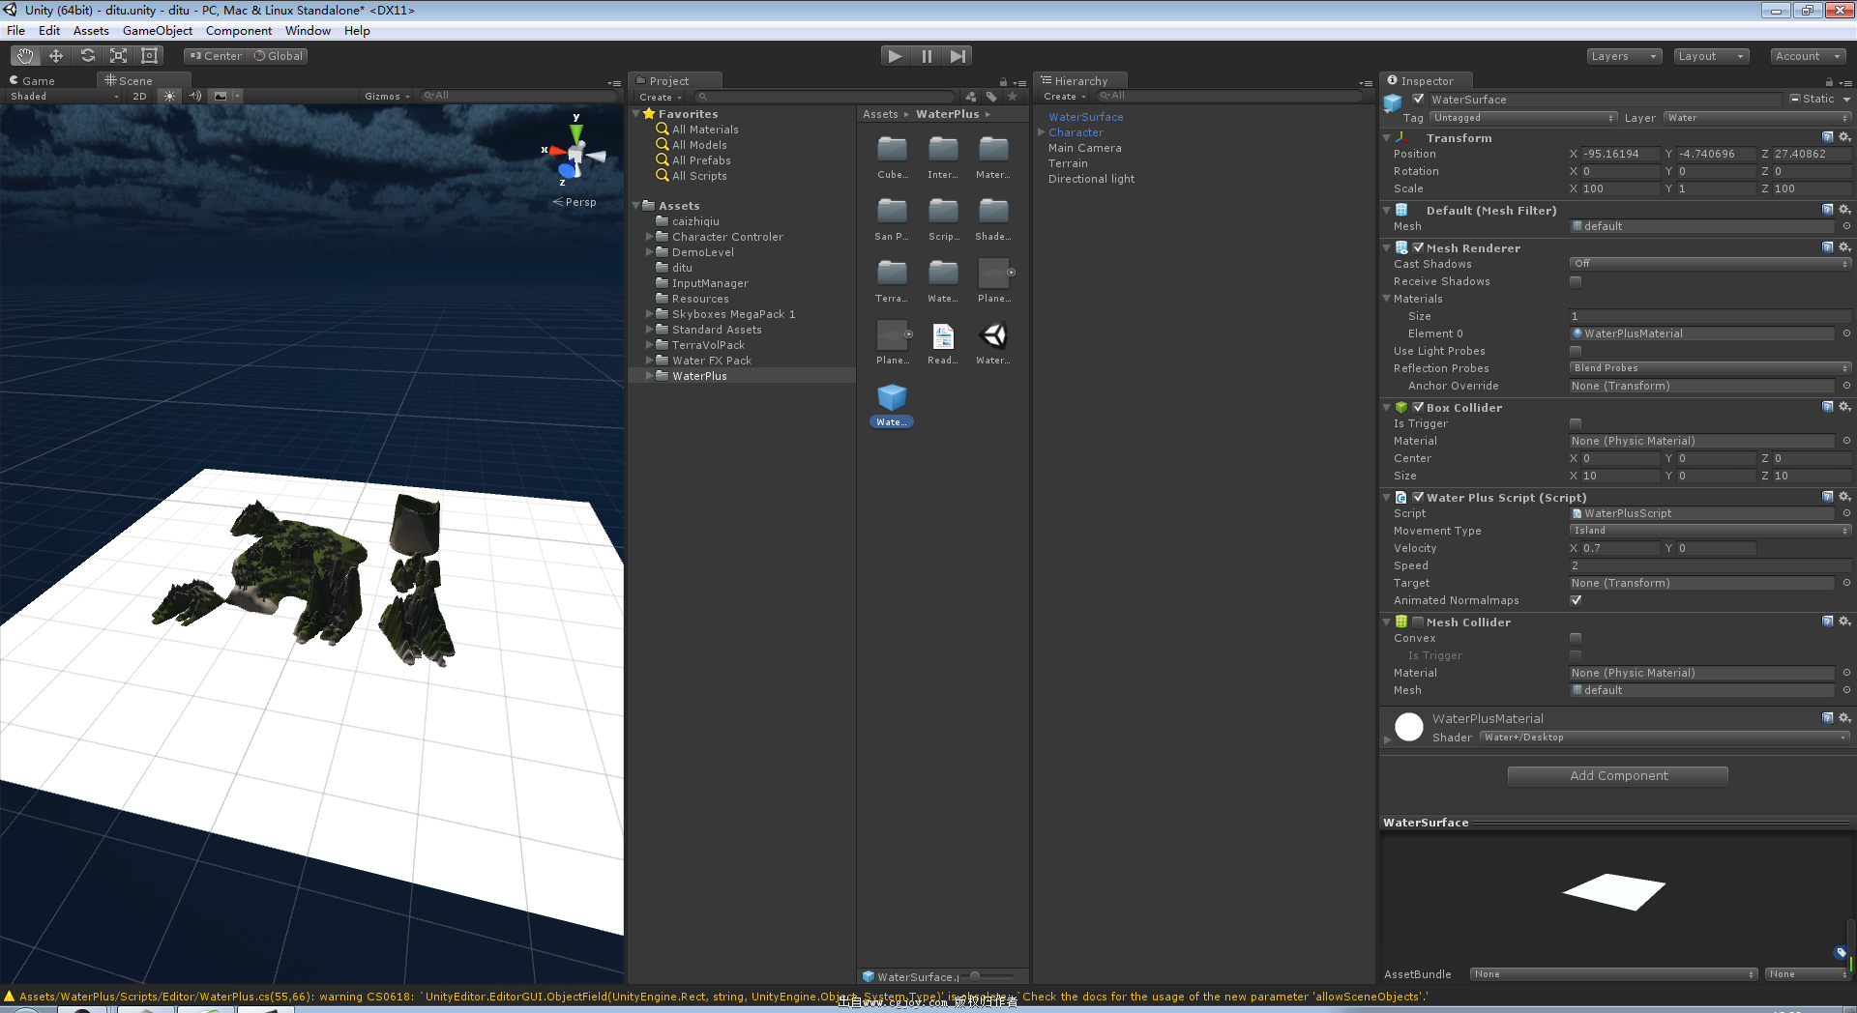The image size is (1857, 1013).
Task: Toggle Center pivot mode button
Action: pyautogui.click(x=216, y=56)
